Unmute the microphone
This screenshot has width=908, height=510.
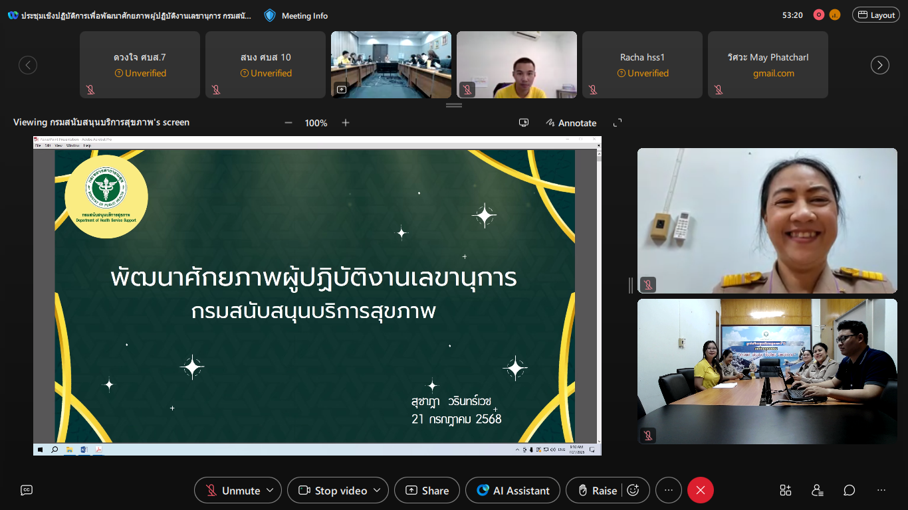pos(233,490)
